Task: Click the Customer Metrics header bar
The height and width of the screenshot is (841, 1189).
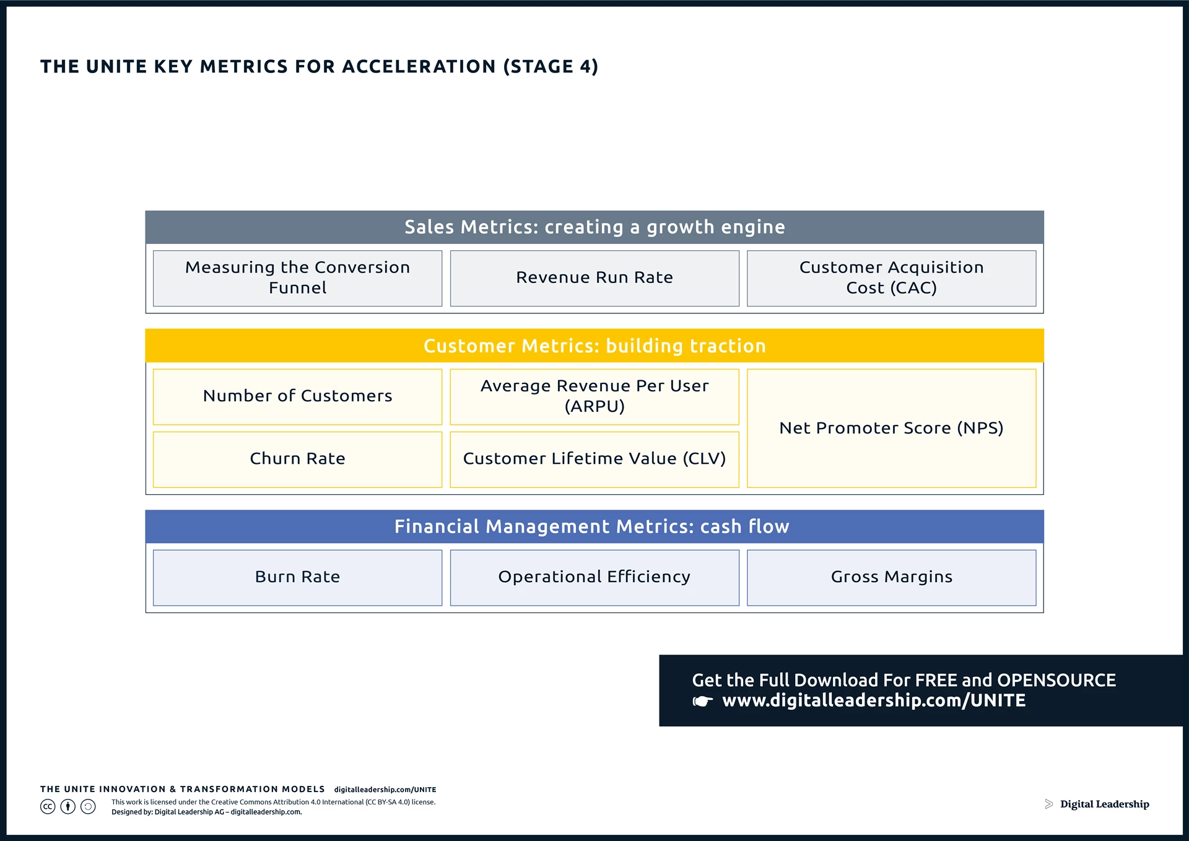Action: (x=594, y=346)
